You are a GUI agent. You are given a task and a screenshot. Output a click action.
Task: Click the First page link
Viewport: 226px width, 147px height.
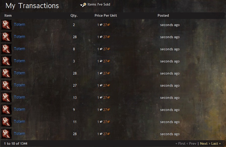180,143
